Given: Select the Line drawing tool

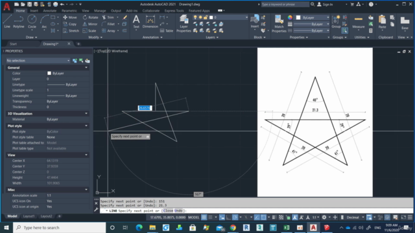Looking at the screenshot, I should [7, 21].
